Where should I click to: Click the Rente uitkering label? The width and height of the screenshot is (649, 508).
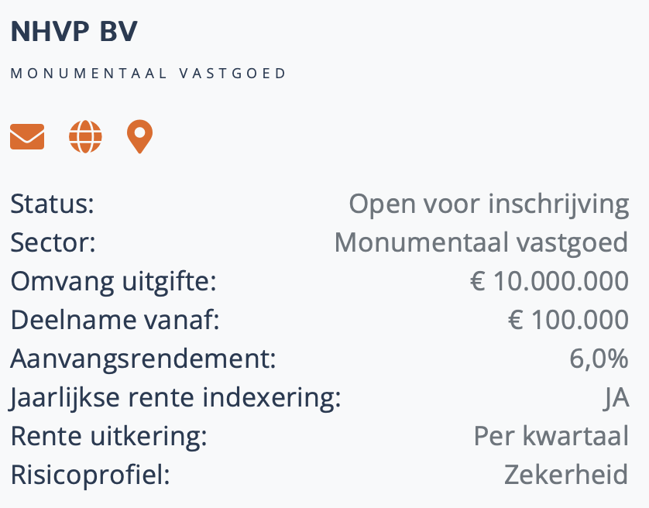pyautogui.click(x=109, y=436)
